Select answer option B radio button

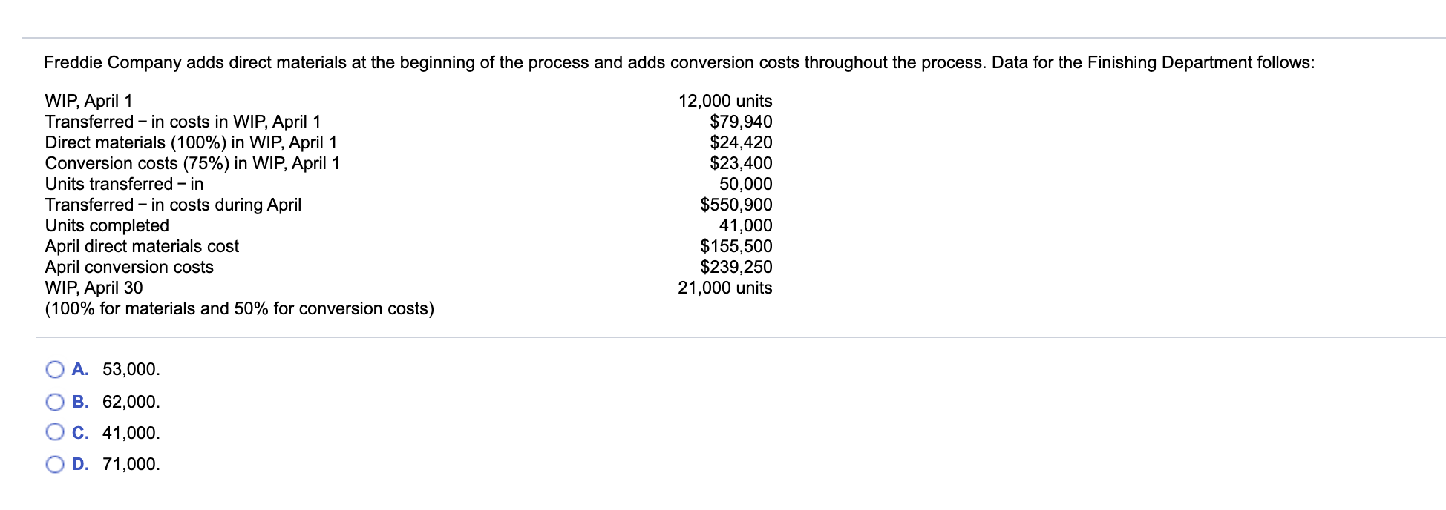[x=54, y=401]
